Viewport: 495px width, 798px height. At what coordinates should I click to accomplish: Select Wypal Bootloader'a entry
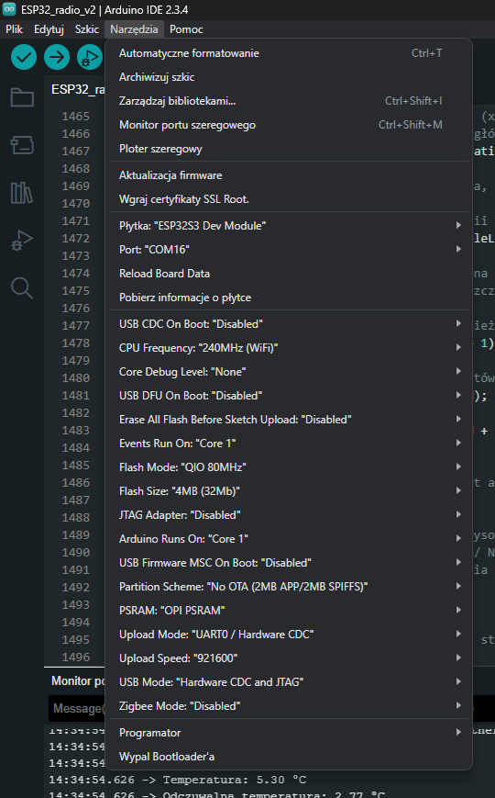coord(289,757)
